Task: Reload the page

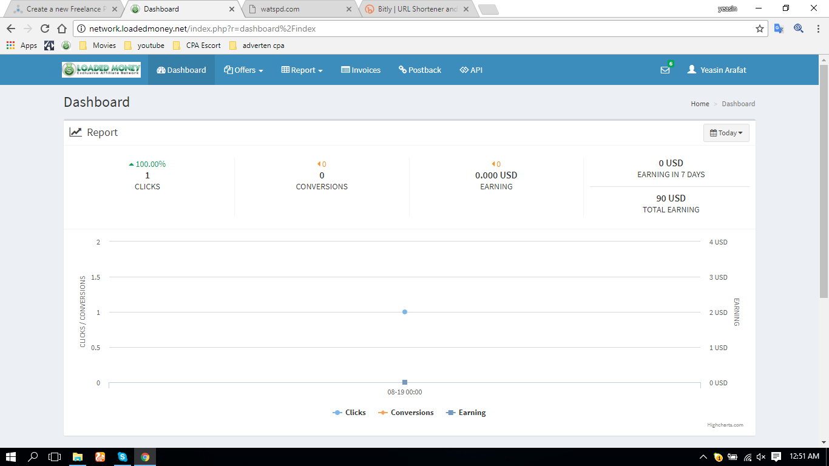Action: coord(44,29)
